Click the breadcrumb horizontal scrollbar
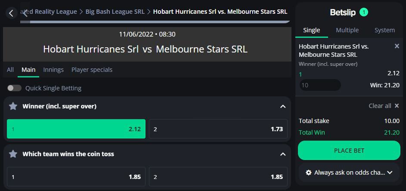Viewport: 406px width, 191px height. (155, 22)
